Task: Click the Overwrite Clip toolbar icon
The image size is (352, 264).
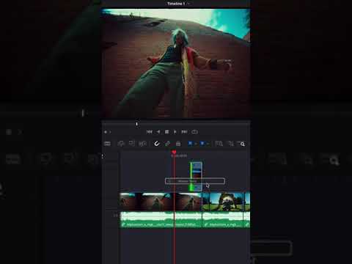Action: 132,144
